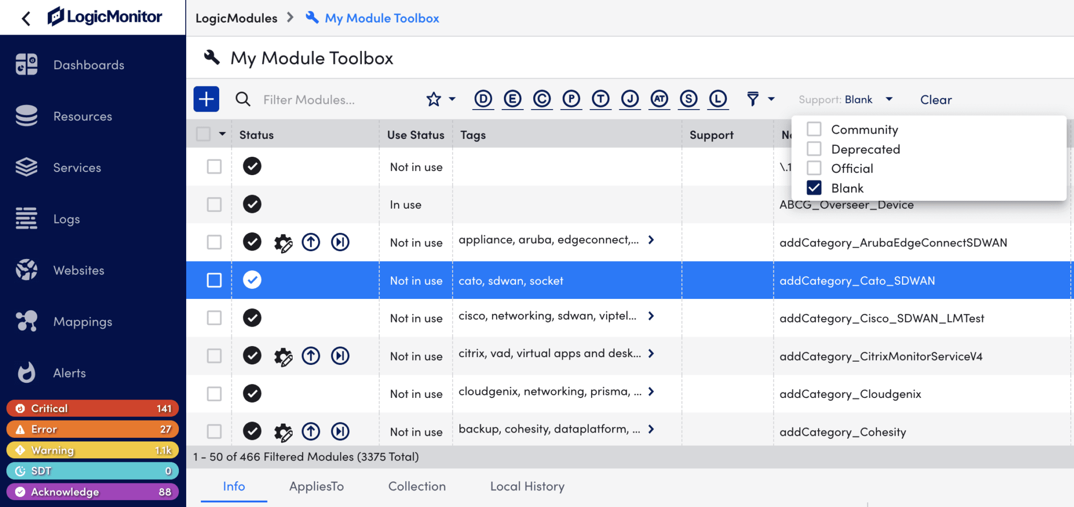Check the addCategory_Cato_SDWAN row checkbox
Viewport: 1074px width, 507px height.
[214, 280]
